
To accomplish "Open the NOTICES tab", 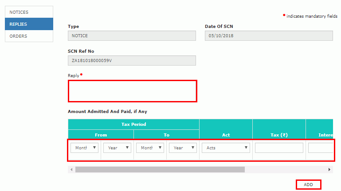I will coord(29,12).
